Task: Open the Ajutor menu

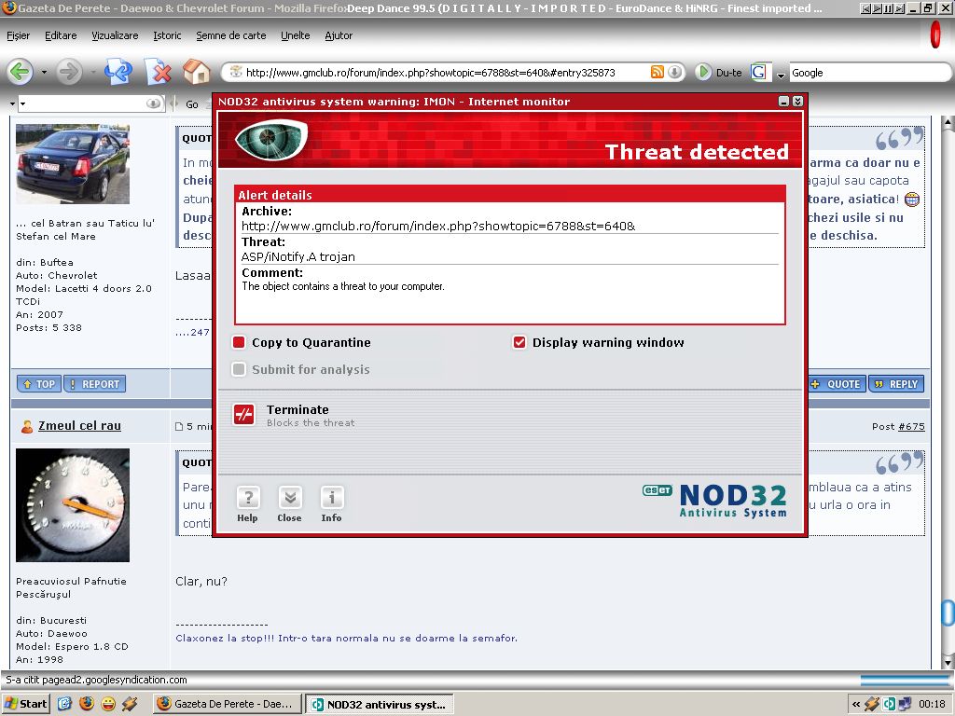Action: pyautogui.click(x=339, y=35)
